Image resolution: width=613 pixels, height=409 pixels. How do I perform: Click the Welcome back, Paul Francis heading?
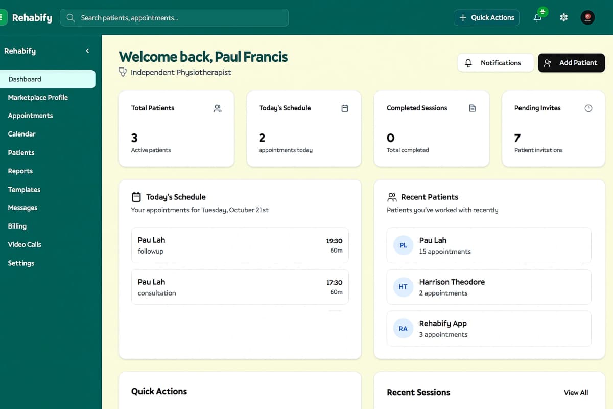[203, 57]
